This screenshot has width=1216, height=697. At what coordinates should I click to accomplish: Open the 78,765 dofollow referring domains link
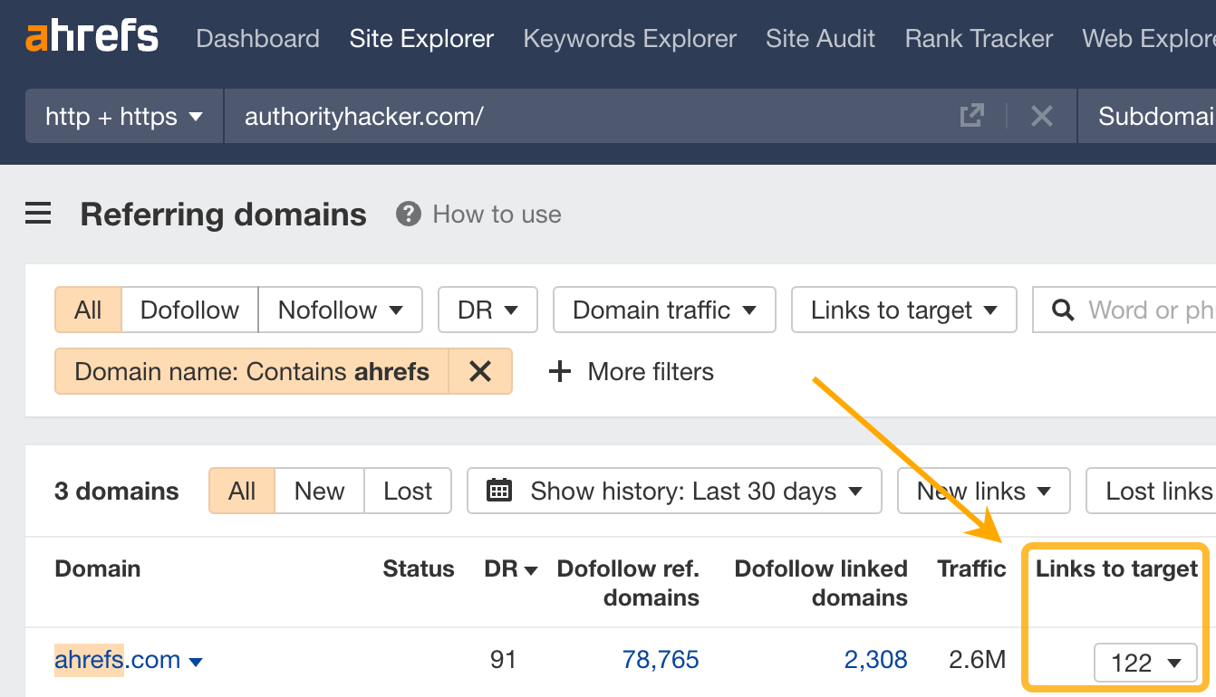[x=661, y=660]
